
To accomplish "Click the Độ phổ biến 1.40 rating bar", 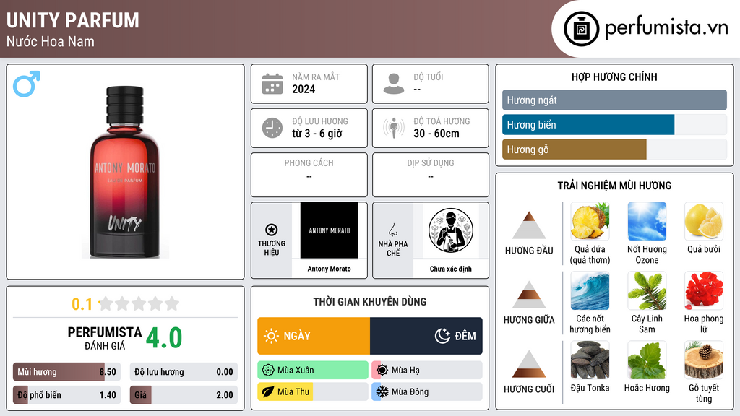I will pos(66,395).
